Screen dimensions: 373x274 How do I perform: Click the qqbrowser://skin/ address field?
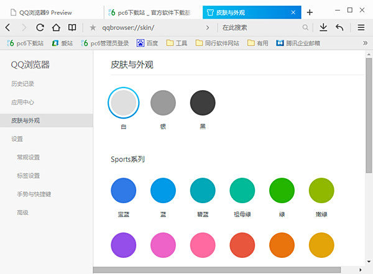point(152,27)
